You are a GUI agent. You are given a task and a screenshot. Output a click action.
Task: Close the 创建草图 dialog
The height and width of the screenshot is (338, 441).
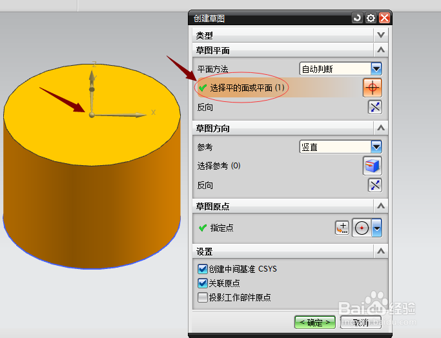pyautogui.click(x=384, y=18)
